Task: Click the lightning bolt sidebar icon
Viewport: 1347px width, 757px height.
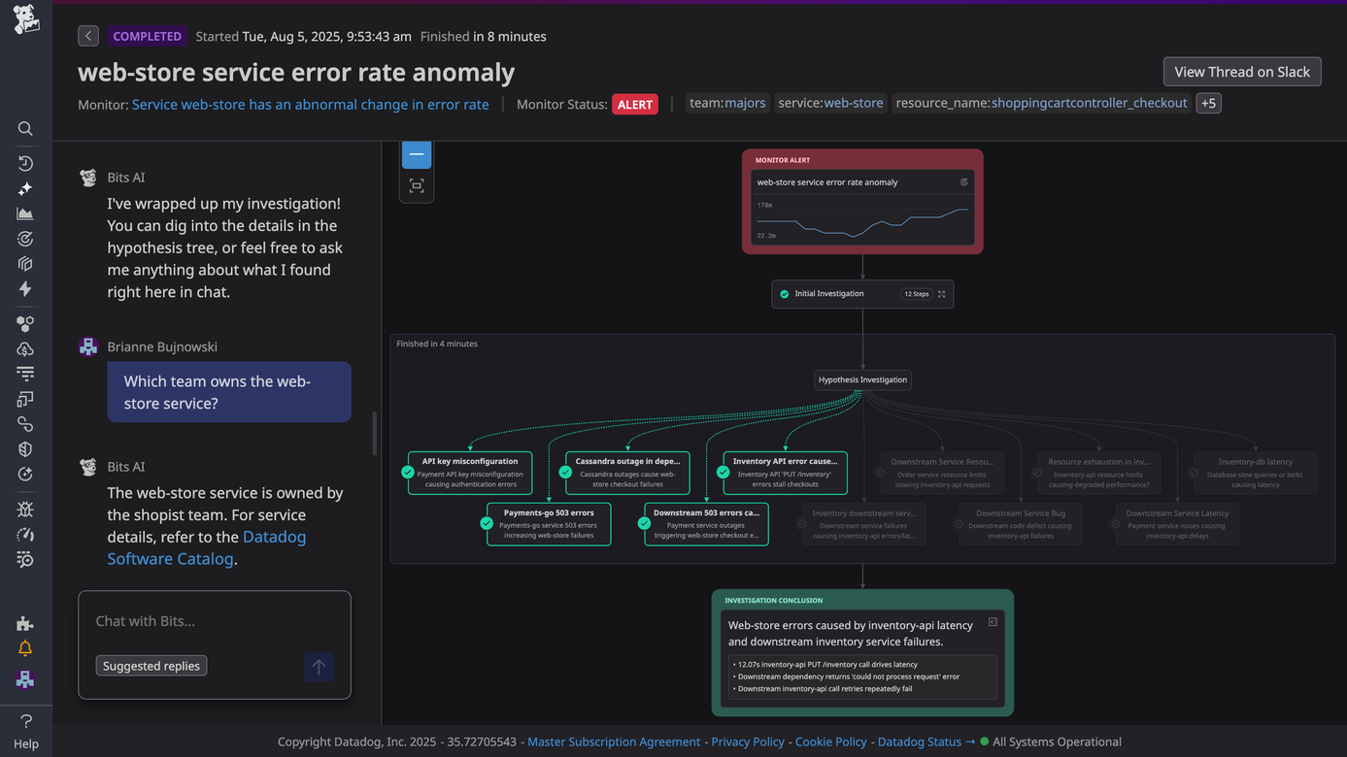Action: (25, 288)
